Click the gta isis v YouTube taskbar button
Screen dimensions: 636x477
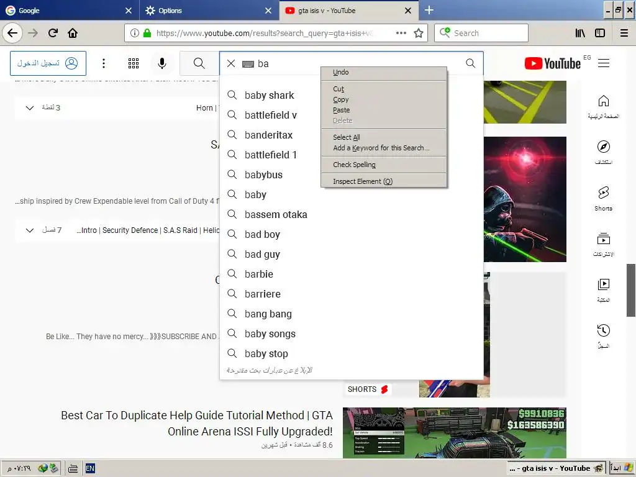click(x=556, y=468)
